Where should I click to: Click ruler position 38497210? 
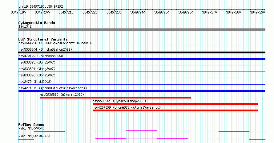(66, 12)
